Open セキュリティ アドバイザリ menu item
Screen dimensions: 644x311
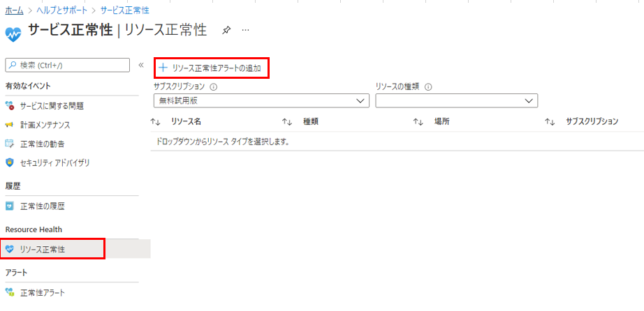[55, 162]
